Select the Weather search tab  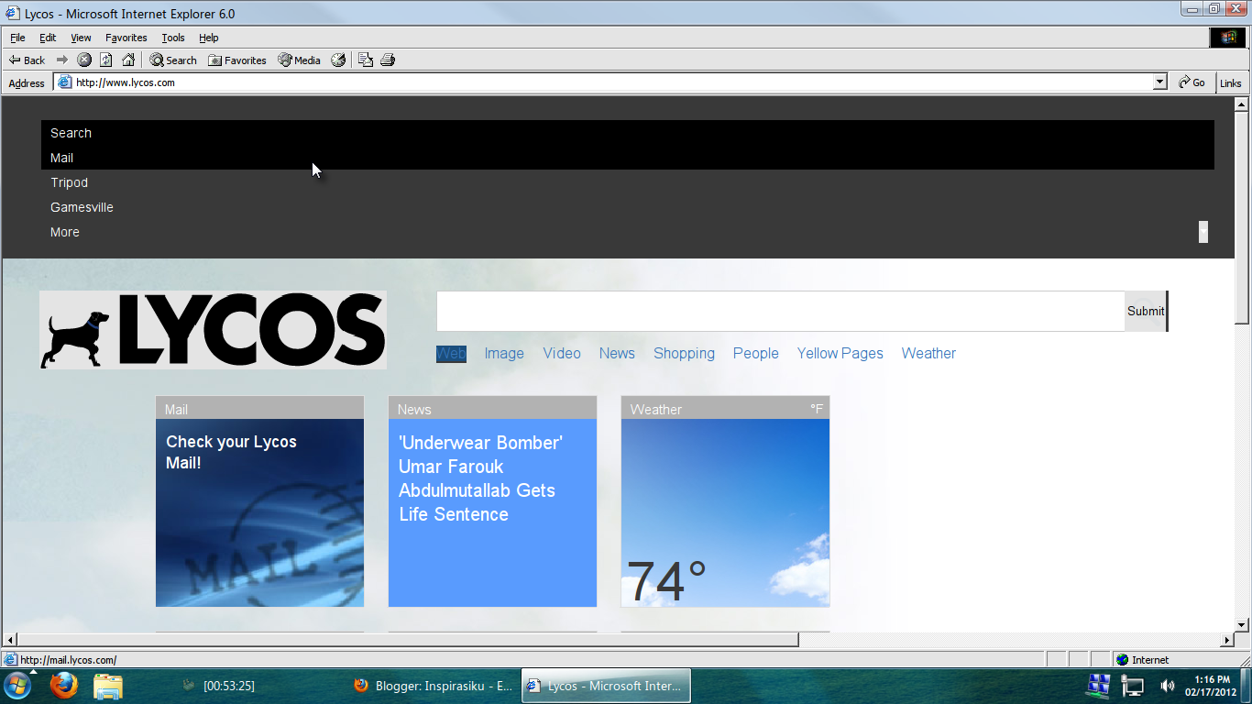928,353
